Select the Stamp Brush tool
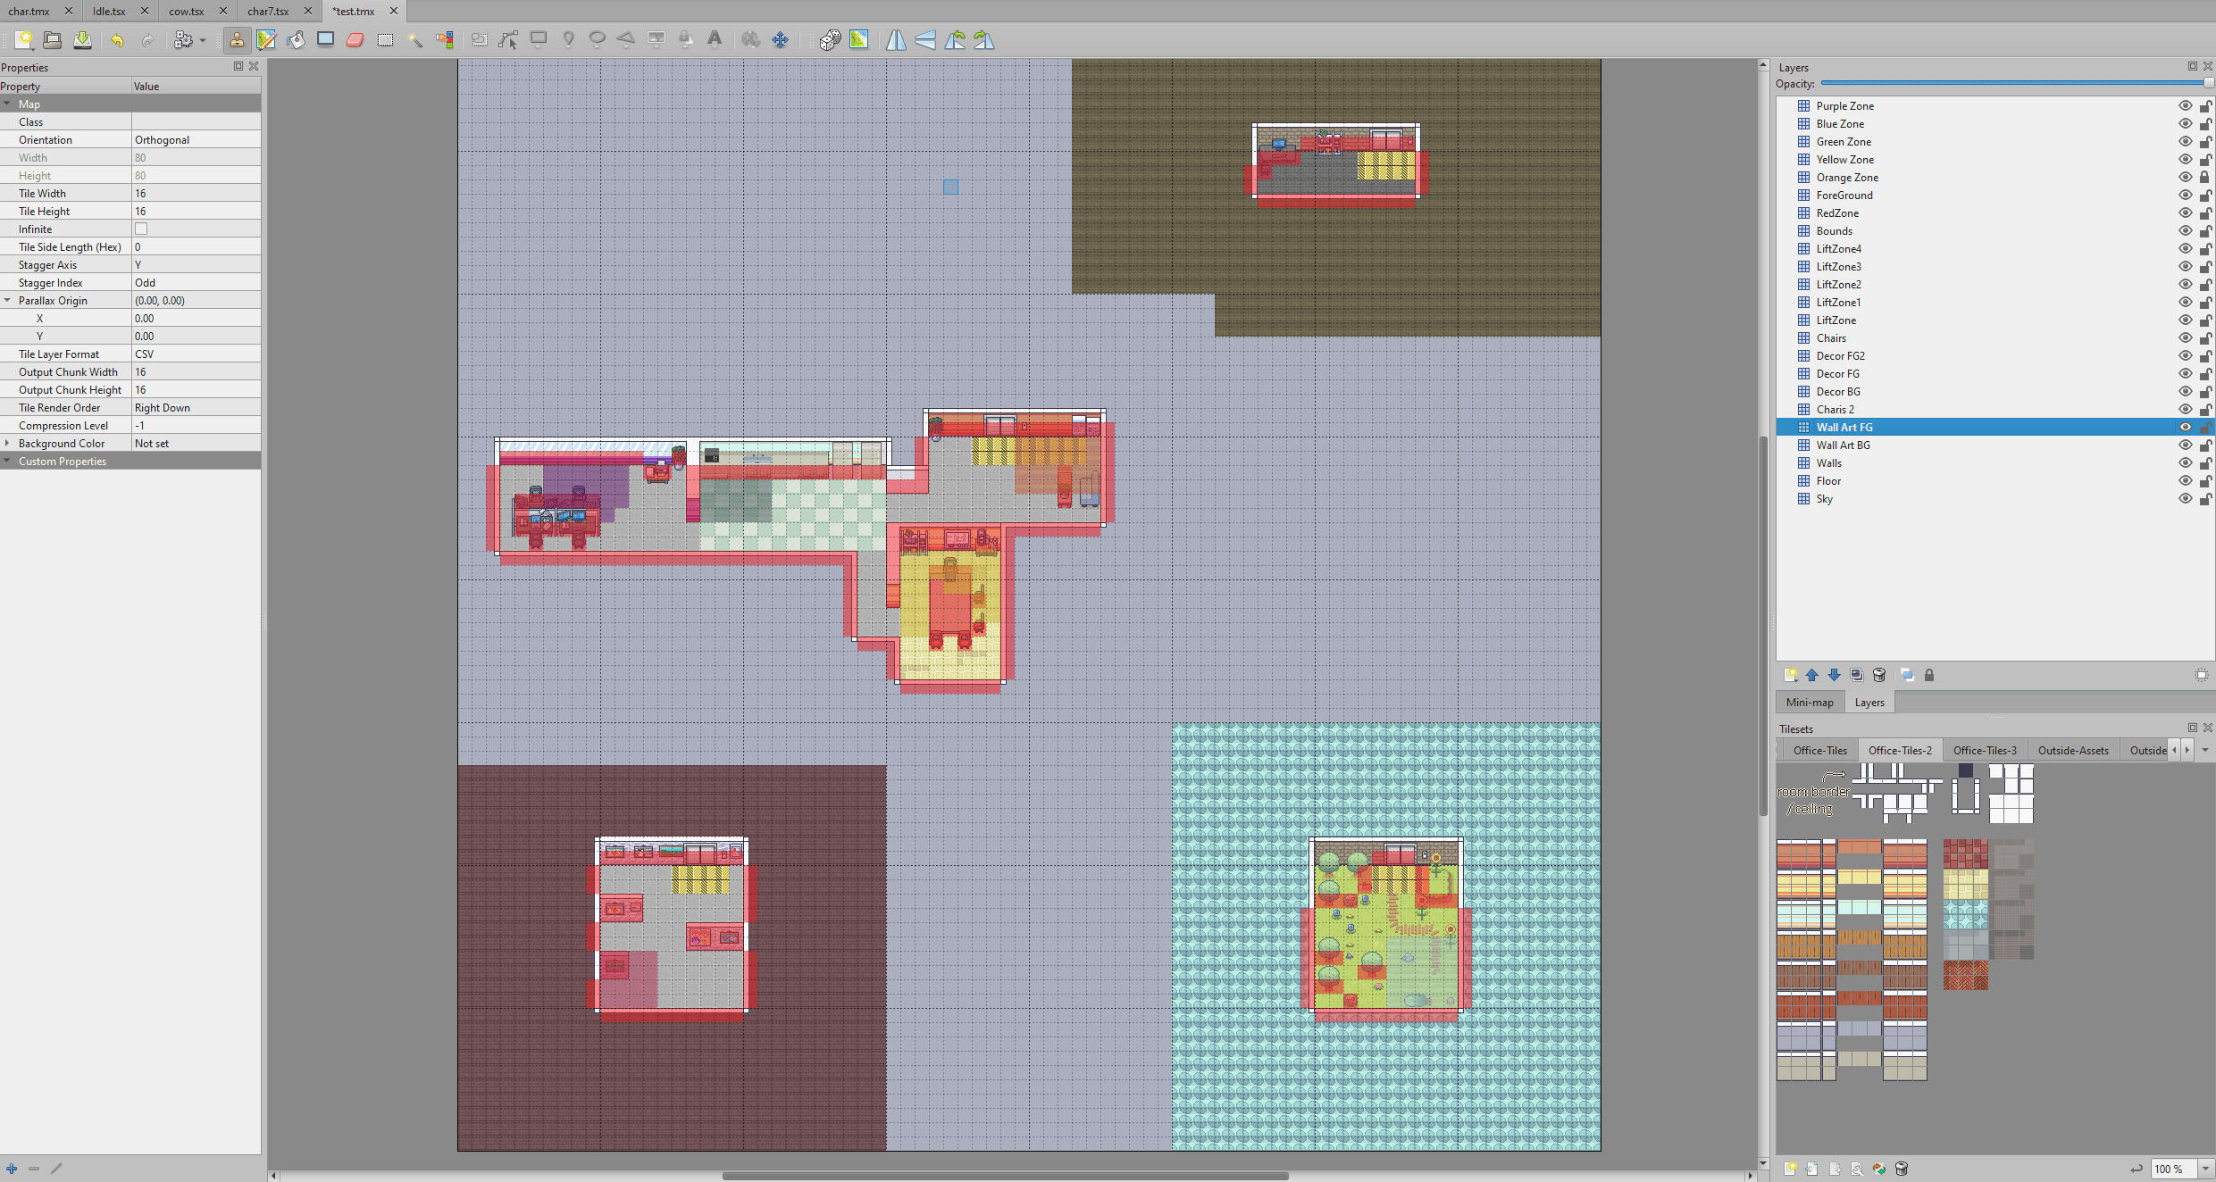The height and width of the screenshot is (1182, 2216). coord(237,40)
